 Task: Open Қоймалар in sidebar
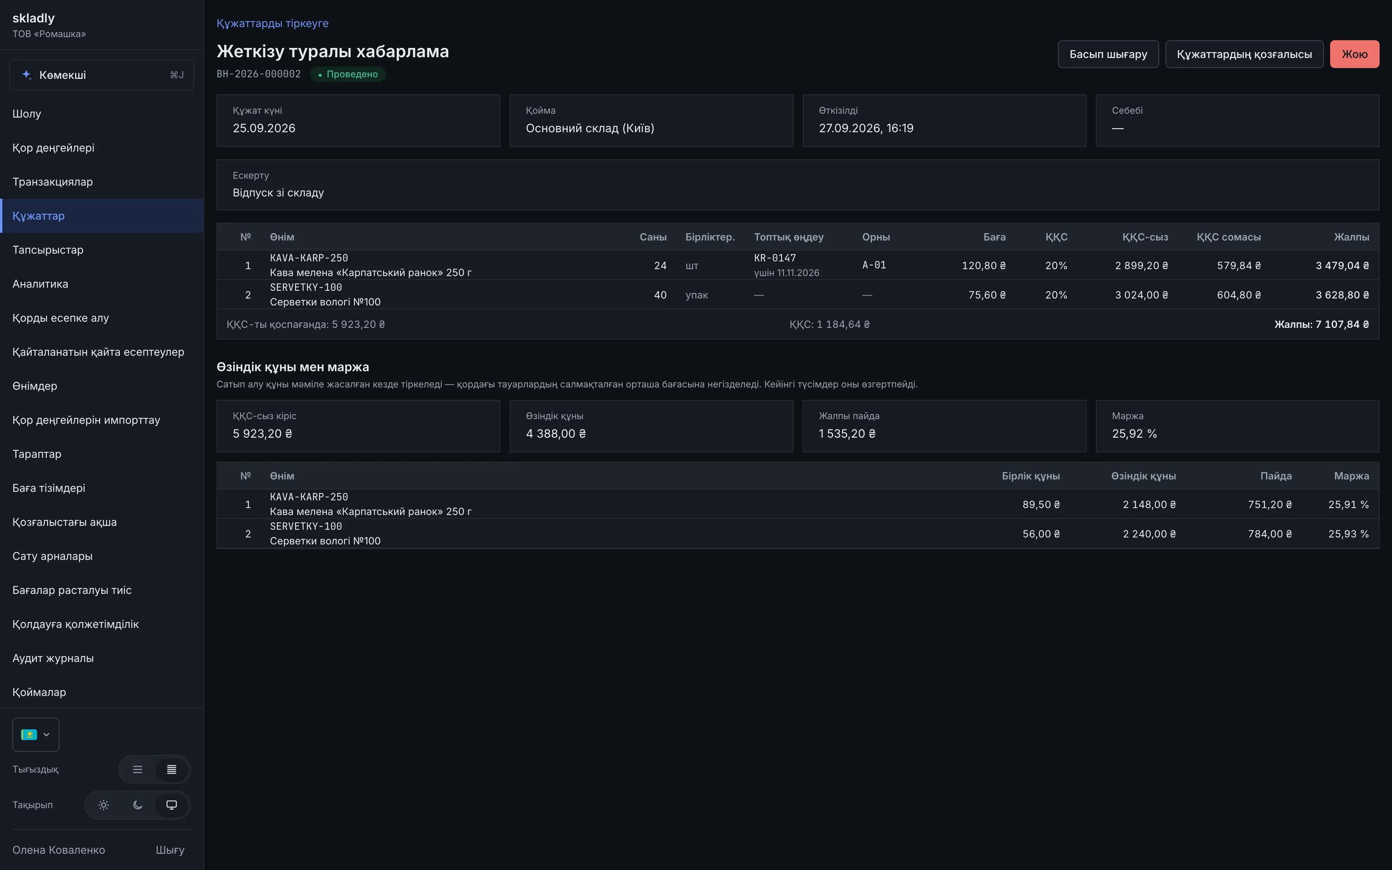pyautogui.click(x=102, y=692)
